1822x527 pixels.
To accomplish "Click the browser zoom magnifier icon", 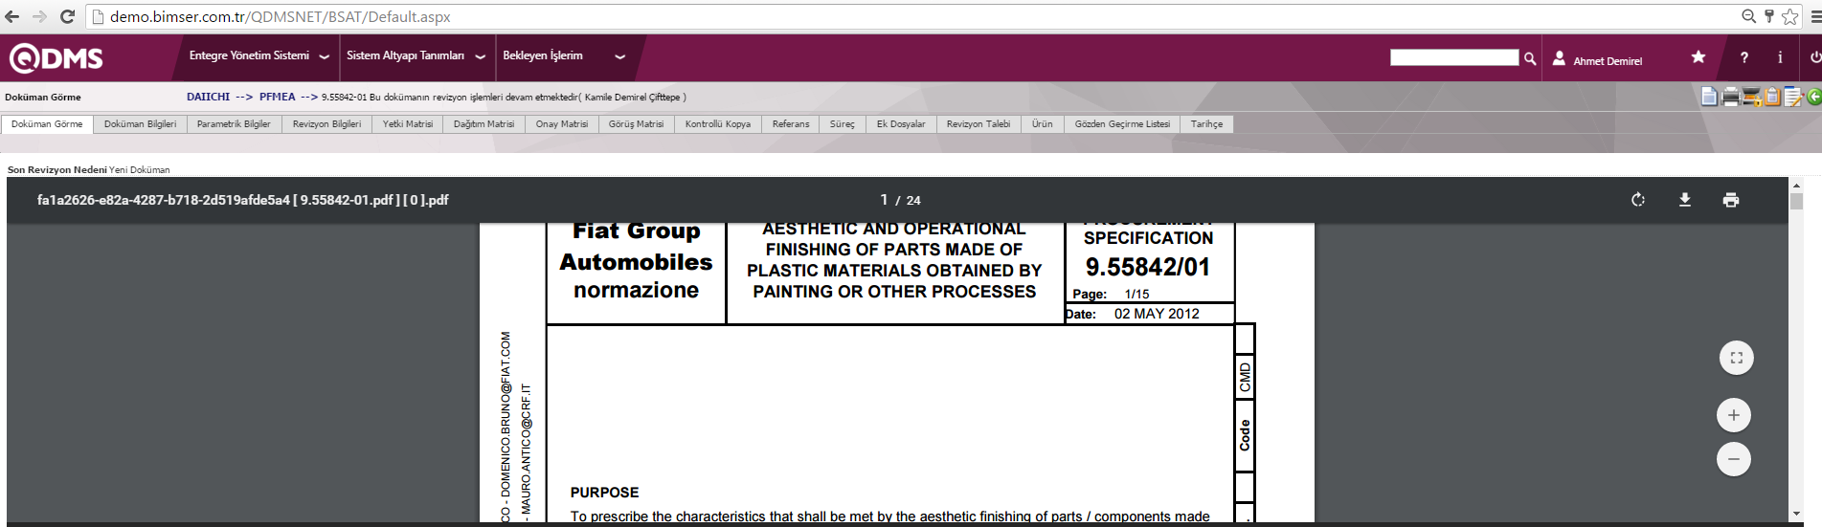I will (1748, 16).
